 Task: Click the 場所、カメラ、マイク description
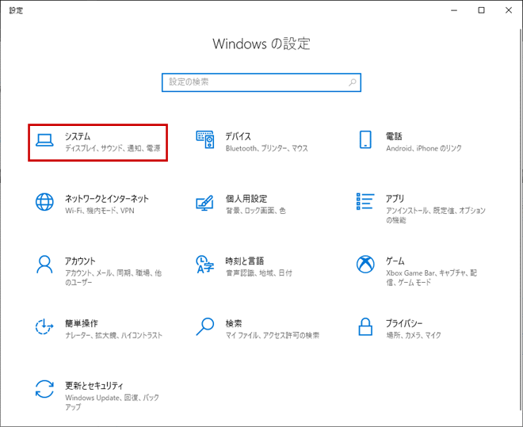(414, 335)
